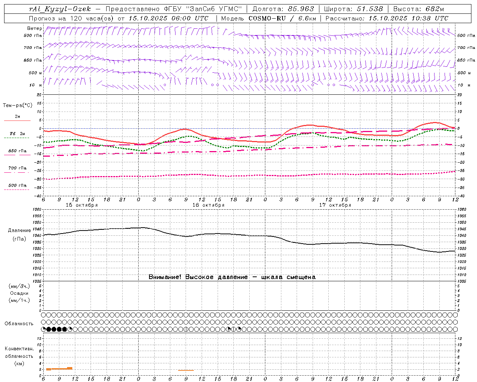477x382 pixels.
Task: Click the forecast text Прогноз на 120 часа(ов)
Action: click(72, 18)
